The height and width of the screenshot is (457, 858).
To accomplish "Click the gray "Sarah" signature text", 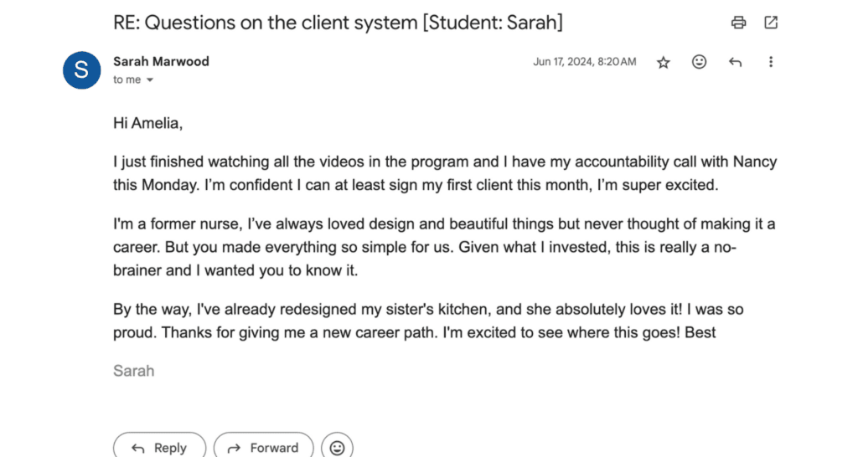I will click(133, 370).
